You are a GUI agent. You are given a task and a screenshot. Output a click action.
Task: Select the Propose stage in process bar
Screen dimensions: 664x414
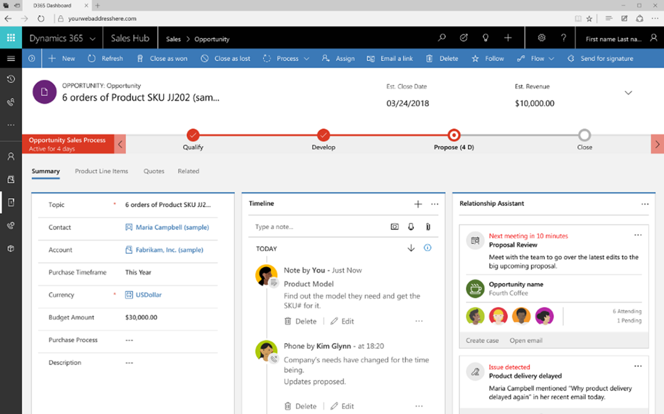[454, 136]
